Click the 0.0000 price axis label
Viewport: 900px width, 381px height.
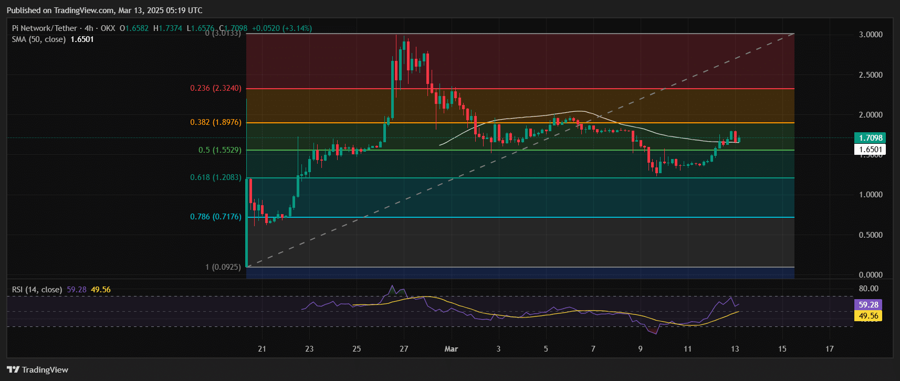click(x=871, y=275)
